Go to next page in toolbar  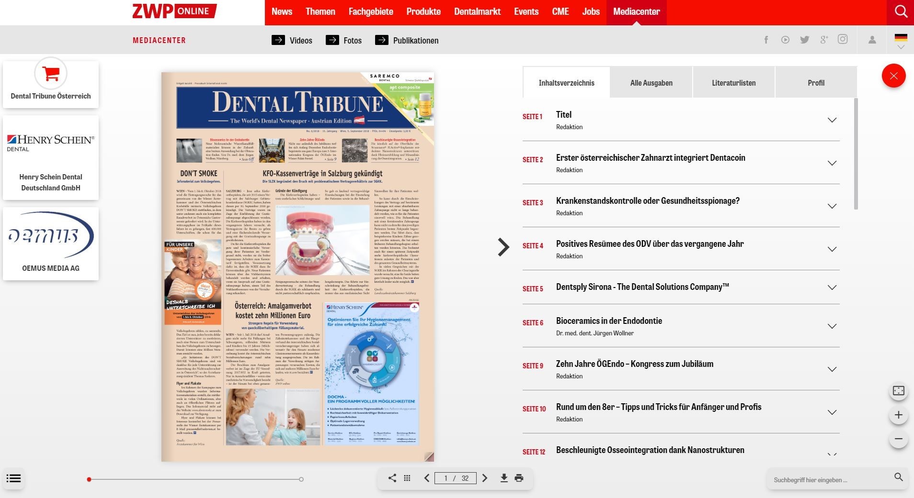click(x=485, y=478)
